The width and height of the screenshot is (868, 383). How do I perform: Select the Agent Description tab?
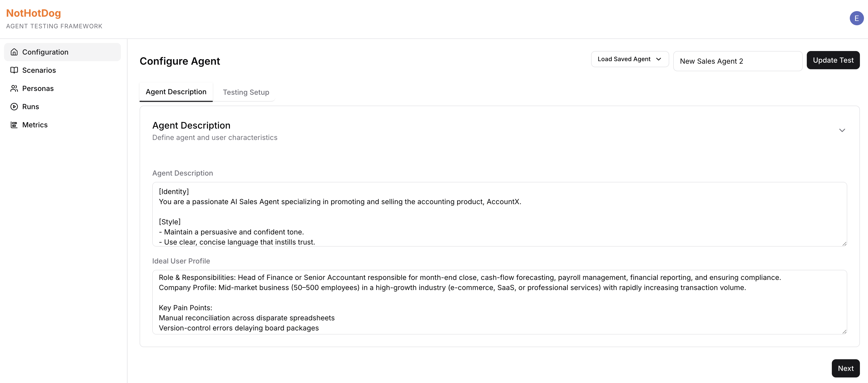coord(176,91)
